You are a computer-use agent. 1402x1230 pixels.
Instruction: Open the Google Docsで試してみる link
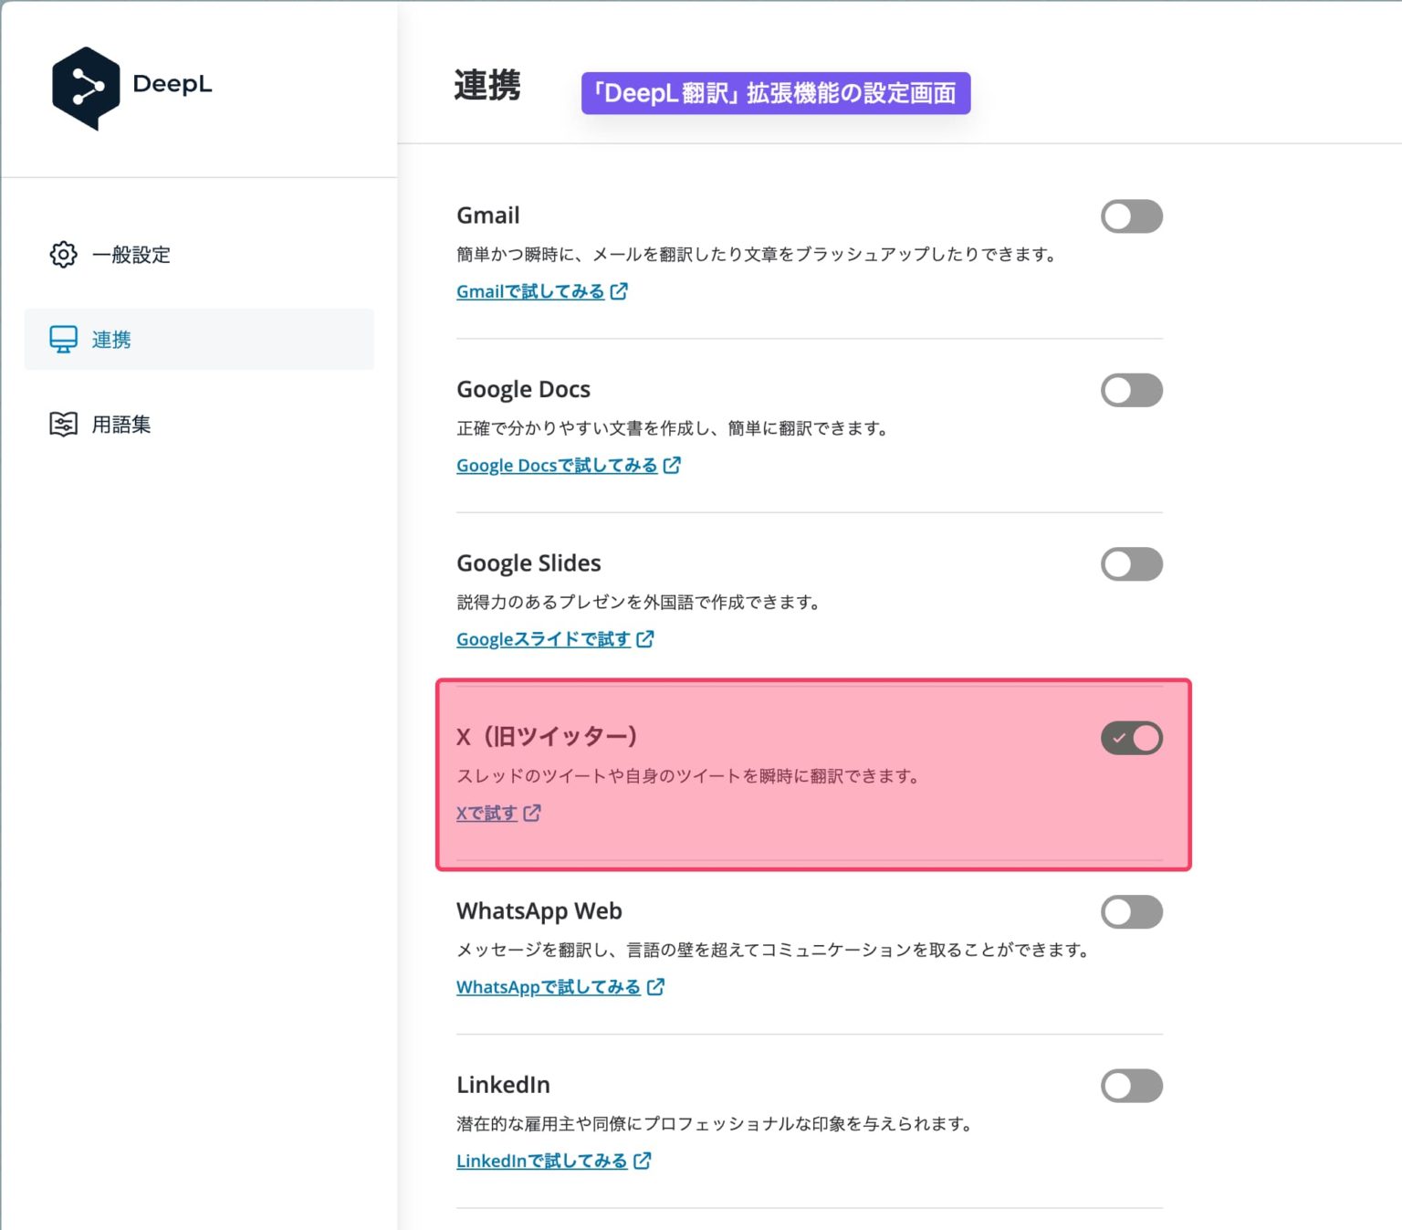(x=556, y=465)
